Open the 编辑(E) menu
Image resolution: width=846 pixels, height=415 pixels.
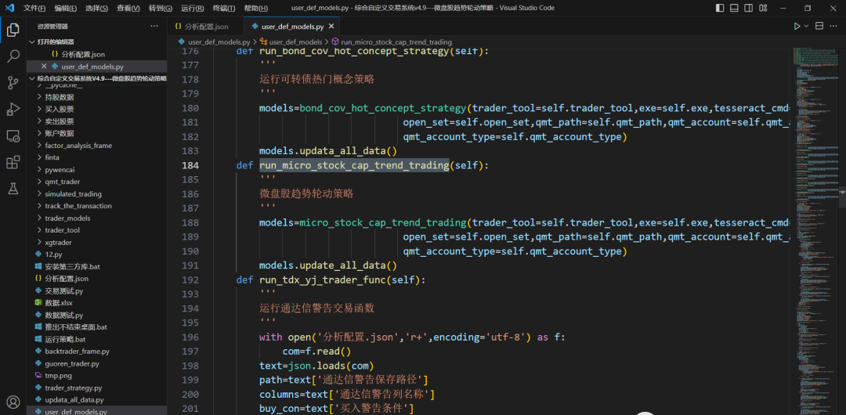65,8
